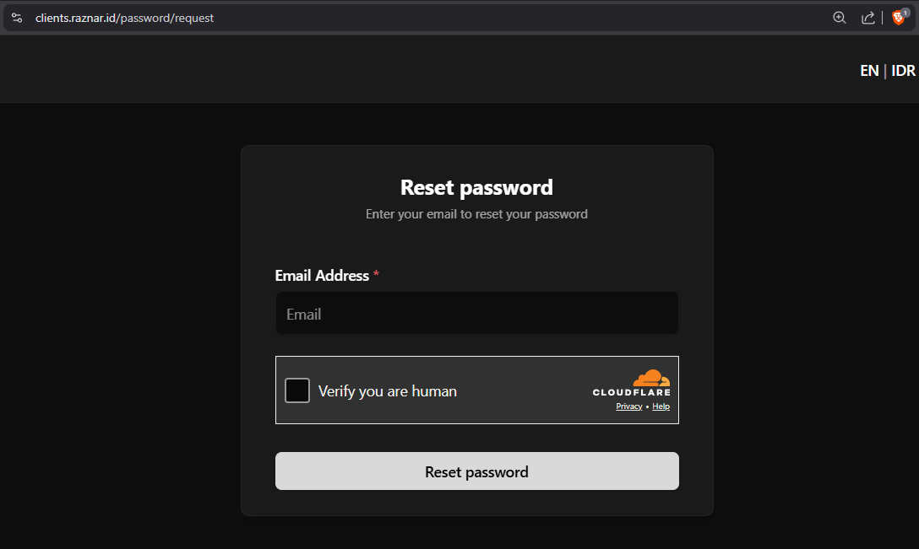Click the red required asterisk
Screen dimensions: 919x549
[x=376, y=275]
